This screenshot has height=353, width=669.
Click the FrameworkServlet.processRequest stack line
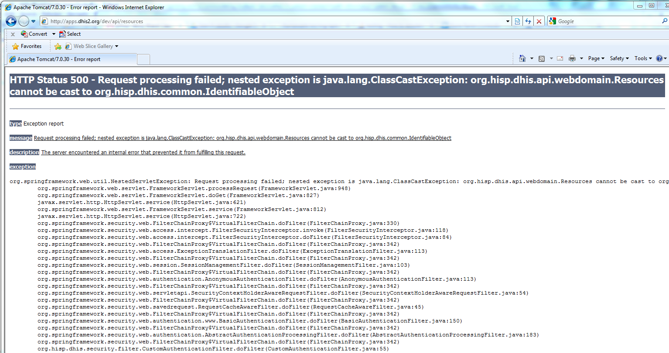click(x=194, y=188)
